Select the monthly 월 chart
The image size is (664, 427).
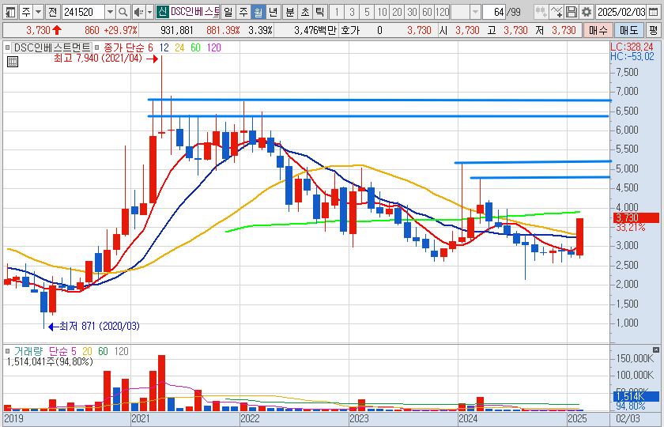[258, 12]
